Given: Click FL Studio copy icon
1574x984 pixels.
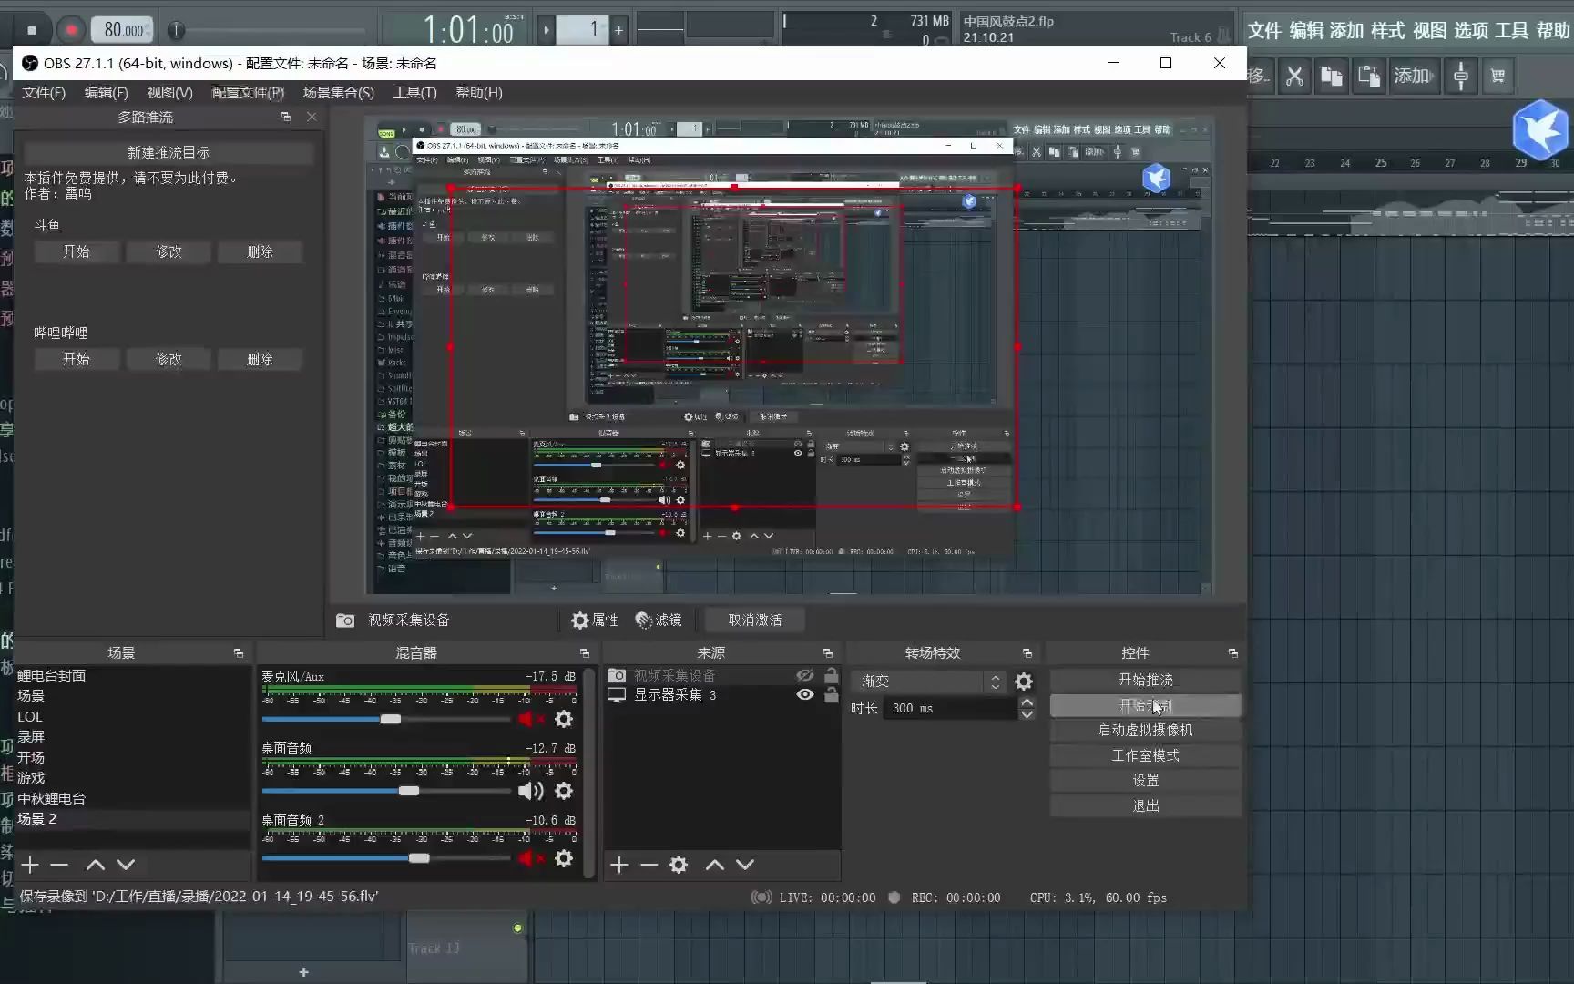Looking at the screenshot, I should [1332, 76].
